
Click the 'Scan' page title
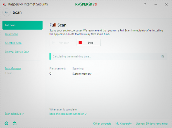coord(17,12)
